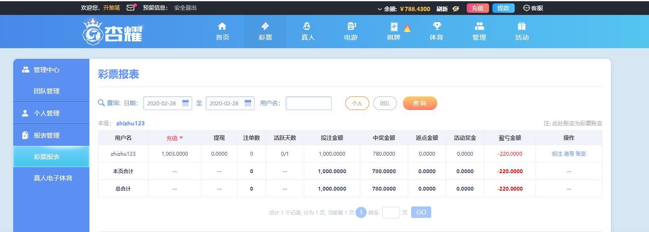Image resolution: width=649 pixels, height=232 pixels.
Task: Click 1,003.0000 recharge cell
Action: pyautogui.click(x=175, y=154)
